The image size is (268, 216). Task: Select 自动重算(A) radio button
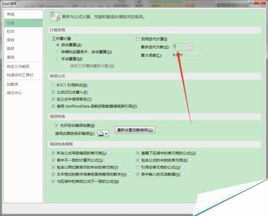58,45
